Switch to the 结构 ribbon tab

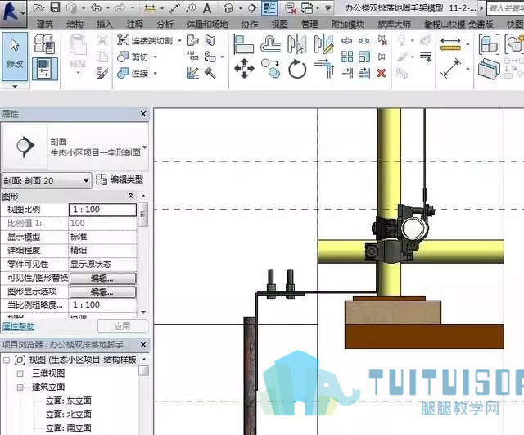click(75, 24)
